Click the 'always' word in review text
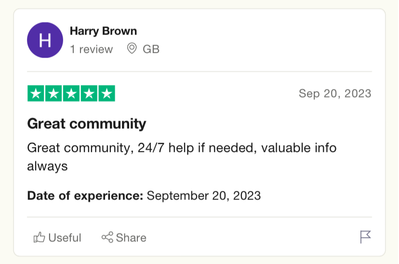This screenshot has width=399, height=264. coord(47,166)
